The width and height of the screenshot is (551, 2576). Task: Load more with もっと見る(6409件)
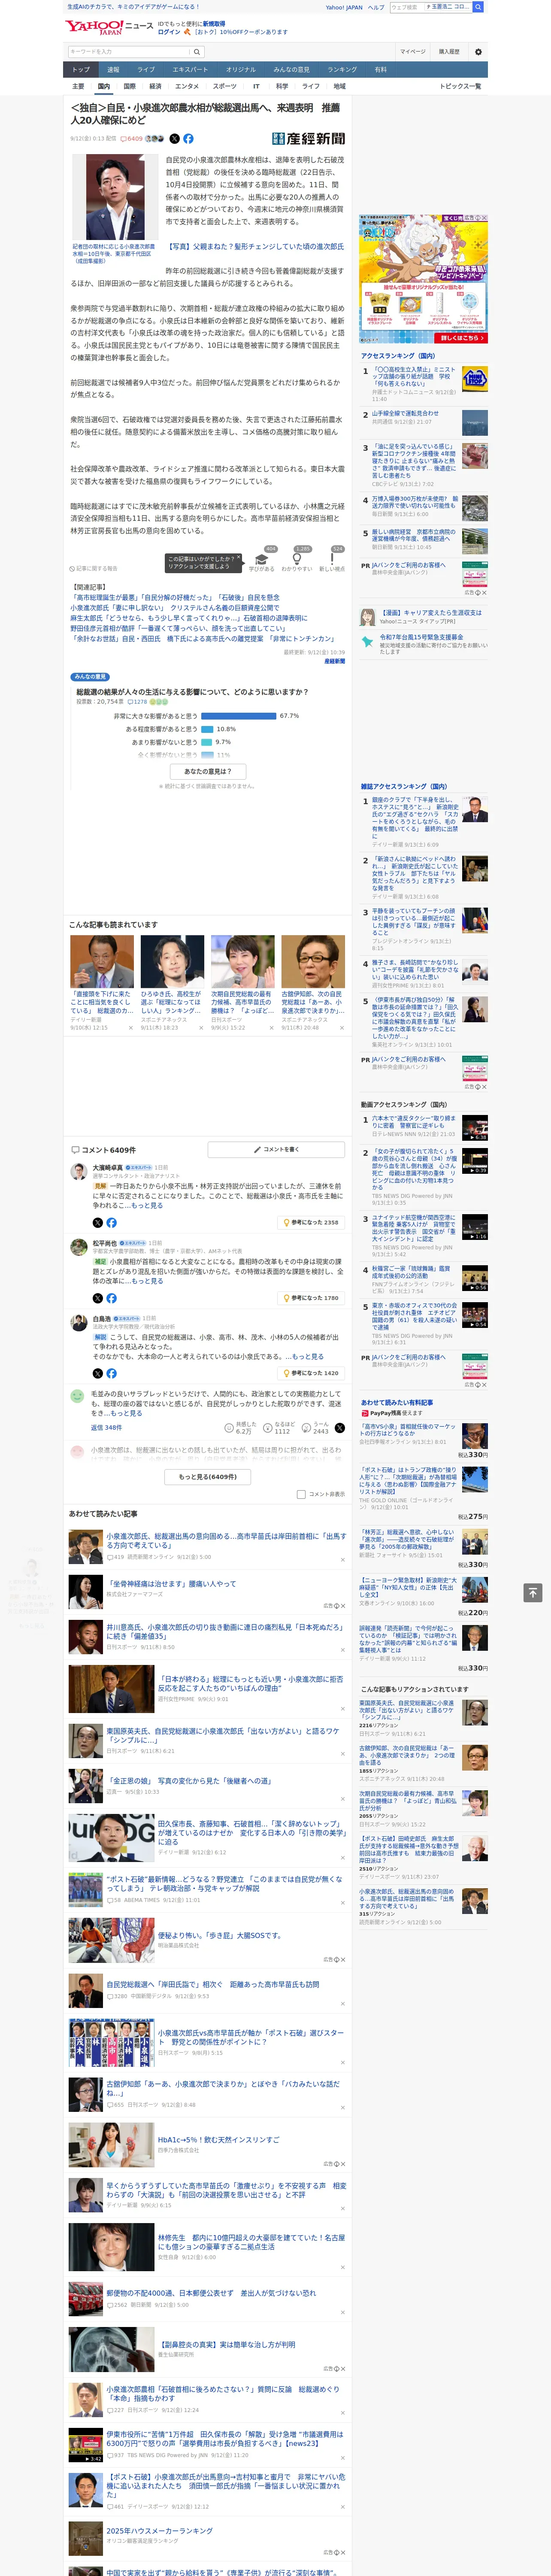[x=208, y=1476]
